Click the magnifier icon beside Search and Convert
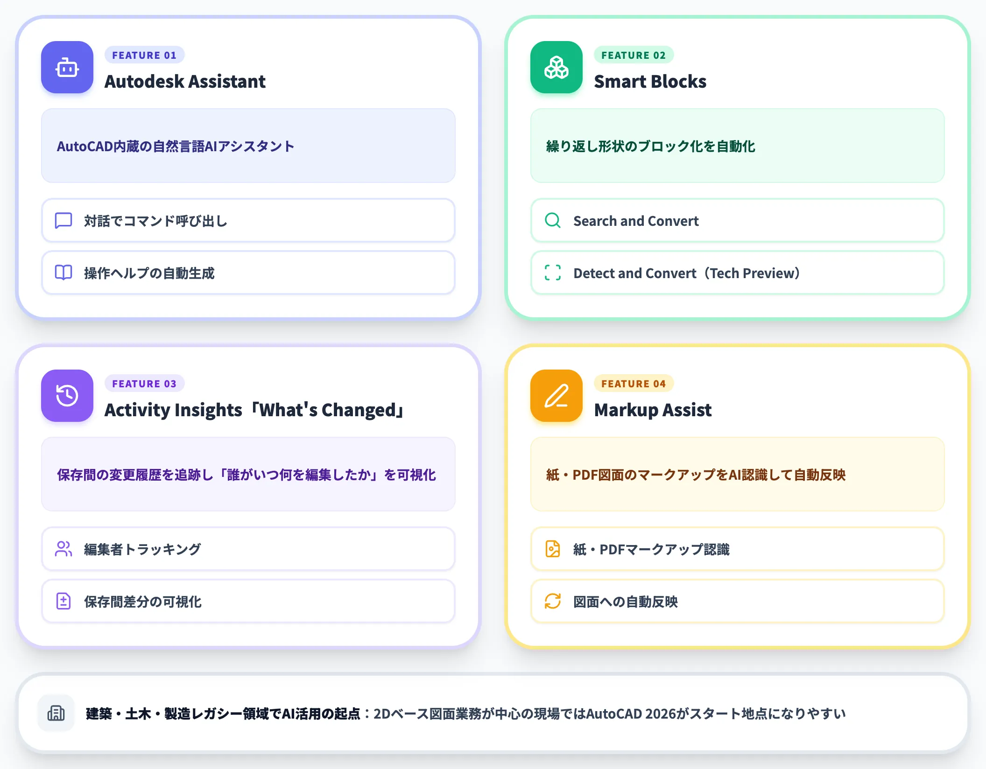986x769 pixels. (x=553, y=221)
